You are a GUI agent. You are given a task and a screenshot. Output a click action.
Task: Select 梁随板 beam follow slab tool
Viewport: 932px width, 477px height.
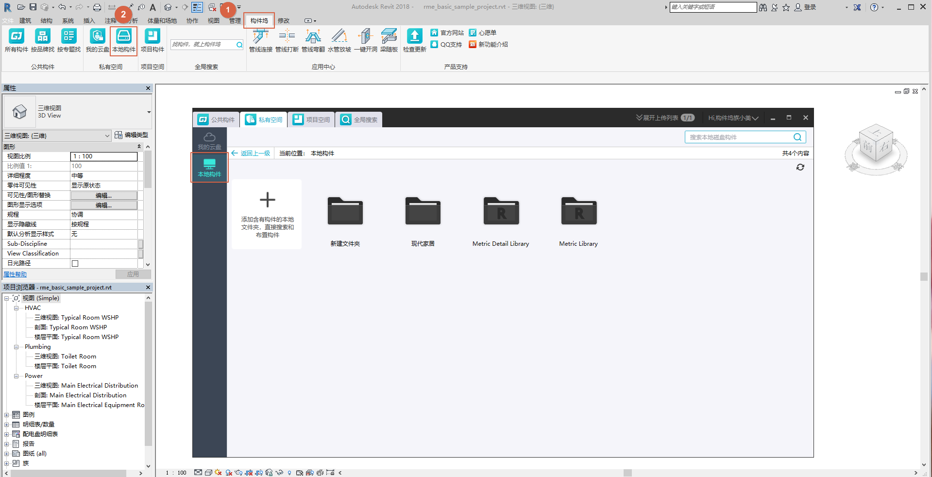(389, 40)
